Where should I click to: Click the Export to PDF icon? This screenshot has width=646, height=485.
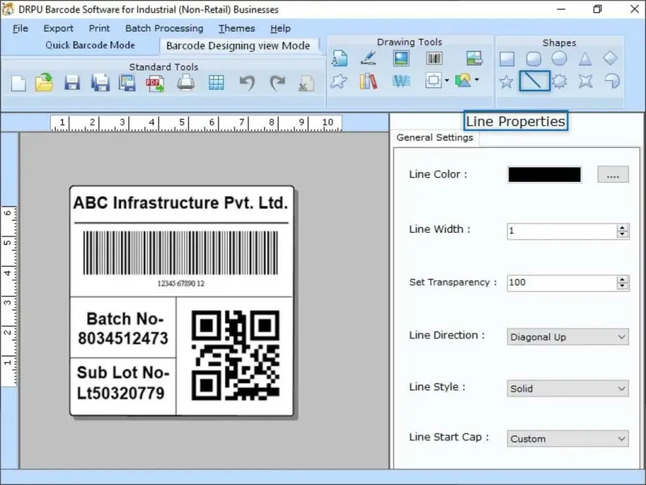(155, 82)
